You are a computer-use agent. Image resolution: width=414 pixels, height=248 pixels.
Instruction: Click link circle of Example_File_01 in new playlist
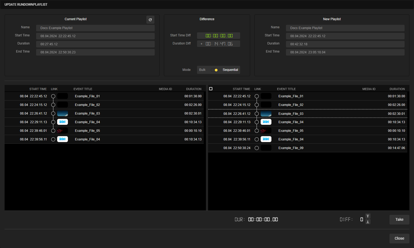257,96
